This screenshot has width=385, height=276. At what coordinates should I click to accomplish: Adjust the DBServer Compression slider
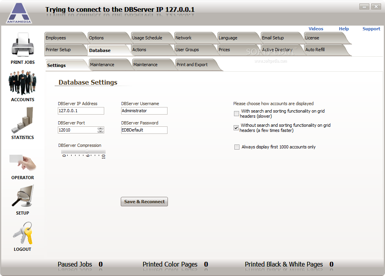coord(87,152)
